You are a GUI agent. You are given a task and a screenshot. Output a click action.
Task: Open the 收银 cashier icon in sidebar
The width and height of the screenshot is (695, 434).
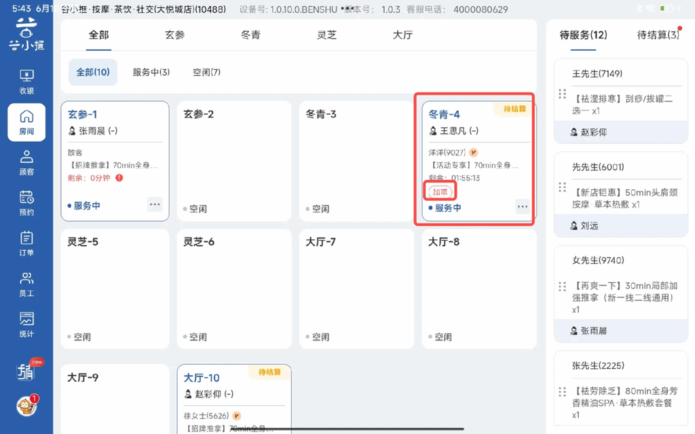click(x=26, y=82)
